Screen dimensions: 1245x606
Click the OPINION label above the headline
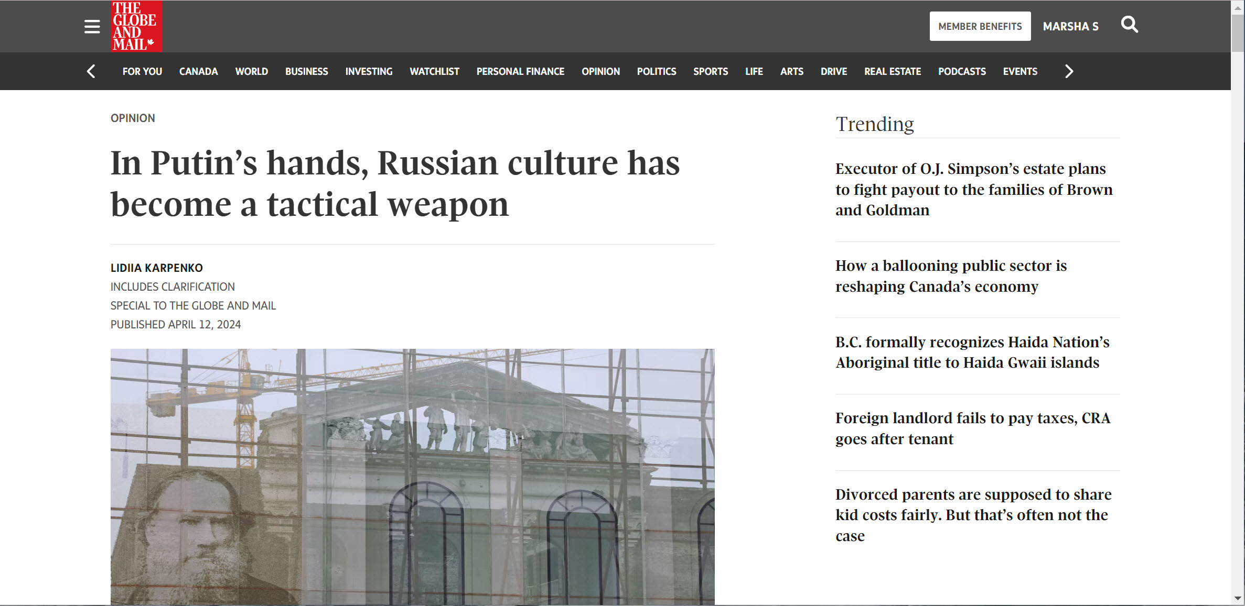[x=133, y=118]
